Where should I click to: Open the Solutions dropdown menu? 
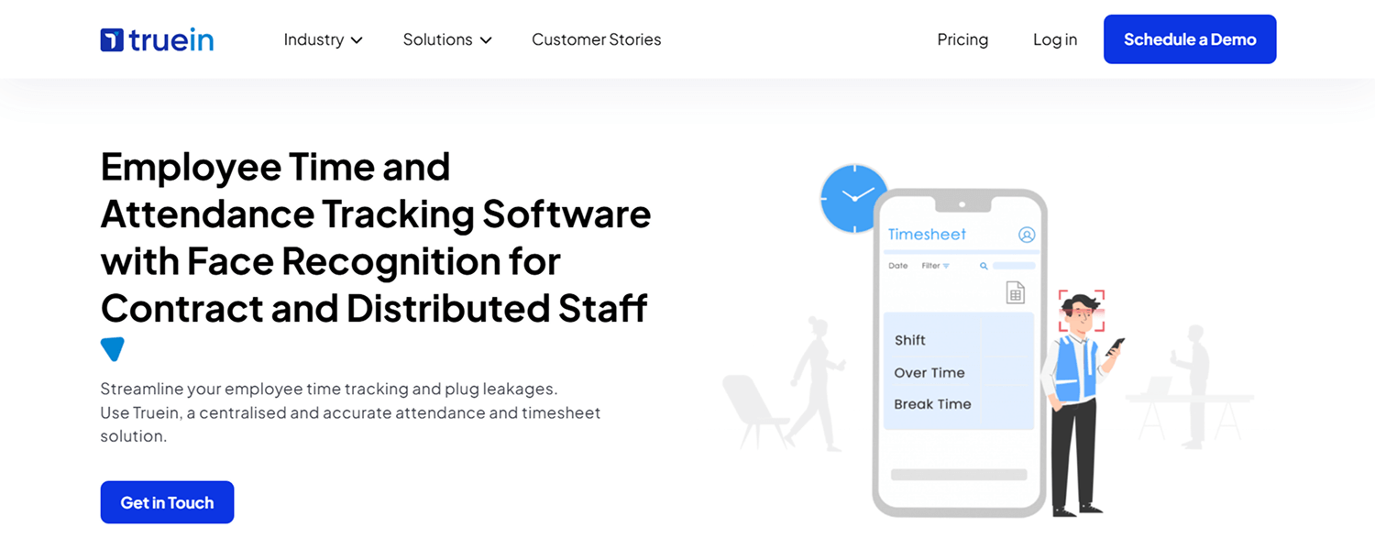pos(447,39)
